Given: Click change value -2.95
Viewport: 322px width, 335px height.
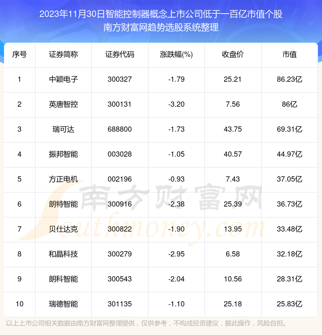Looking at the screenshot, I should pyautogui.click(x=176, y=254).
